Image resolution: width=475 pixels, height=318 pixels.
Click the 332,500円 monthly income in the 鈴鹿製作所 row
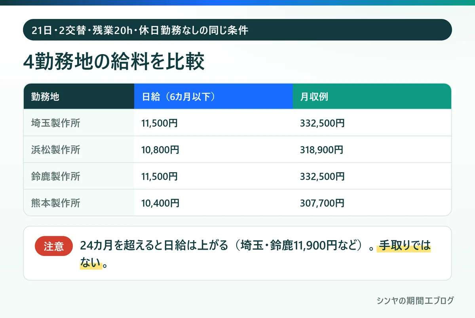[x=322, y=176]
